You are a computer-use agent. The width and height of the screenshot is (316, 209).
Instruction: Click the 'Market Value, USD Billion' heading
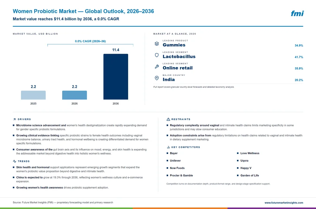coord(35,34)
